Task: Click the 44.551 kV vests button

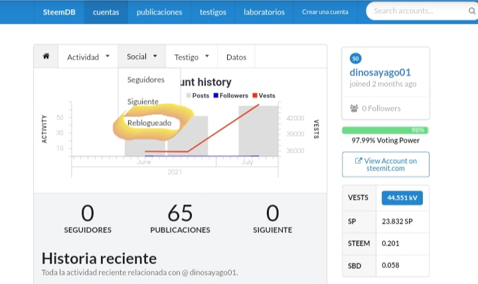Action: (x=402, y=198)
